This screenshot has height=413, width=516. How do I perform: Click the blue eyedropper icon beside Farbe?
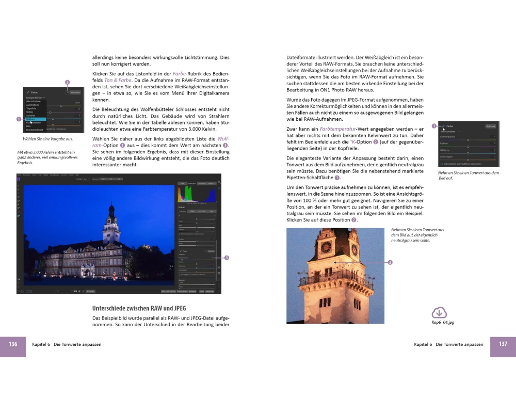[x=443, y=125]
